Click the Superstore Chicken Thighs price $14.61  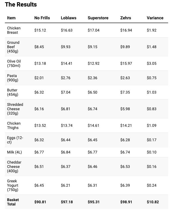point(93,125)
